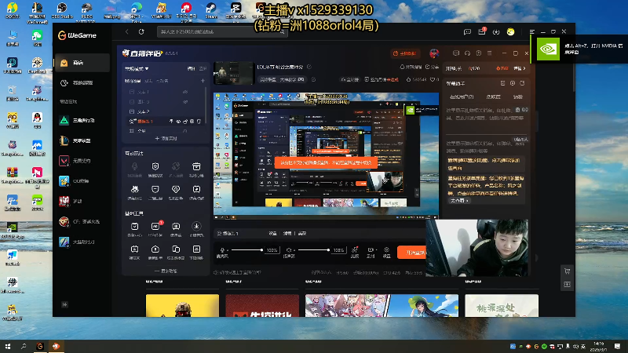Delete the 摄像头1 source with the trash icon
The image size is (628, 353).
(199, 122)
